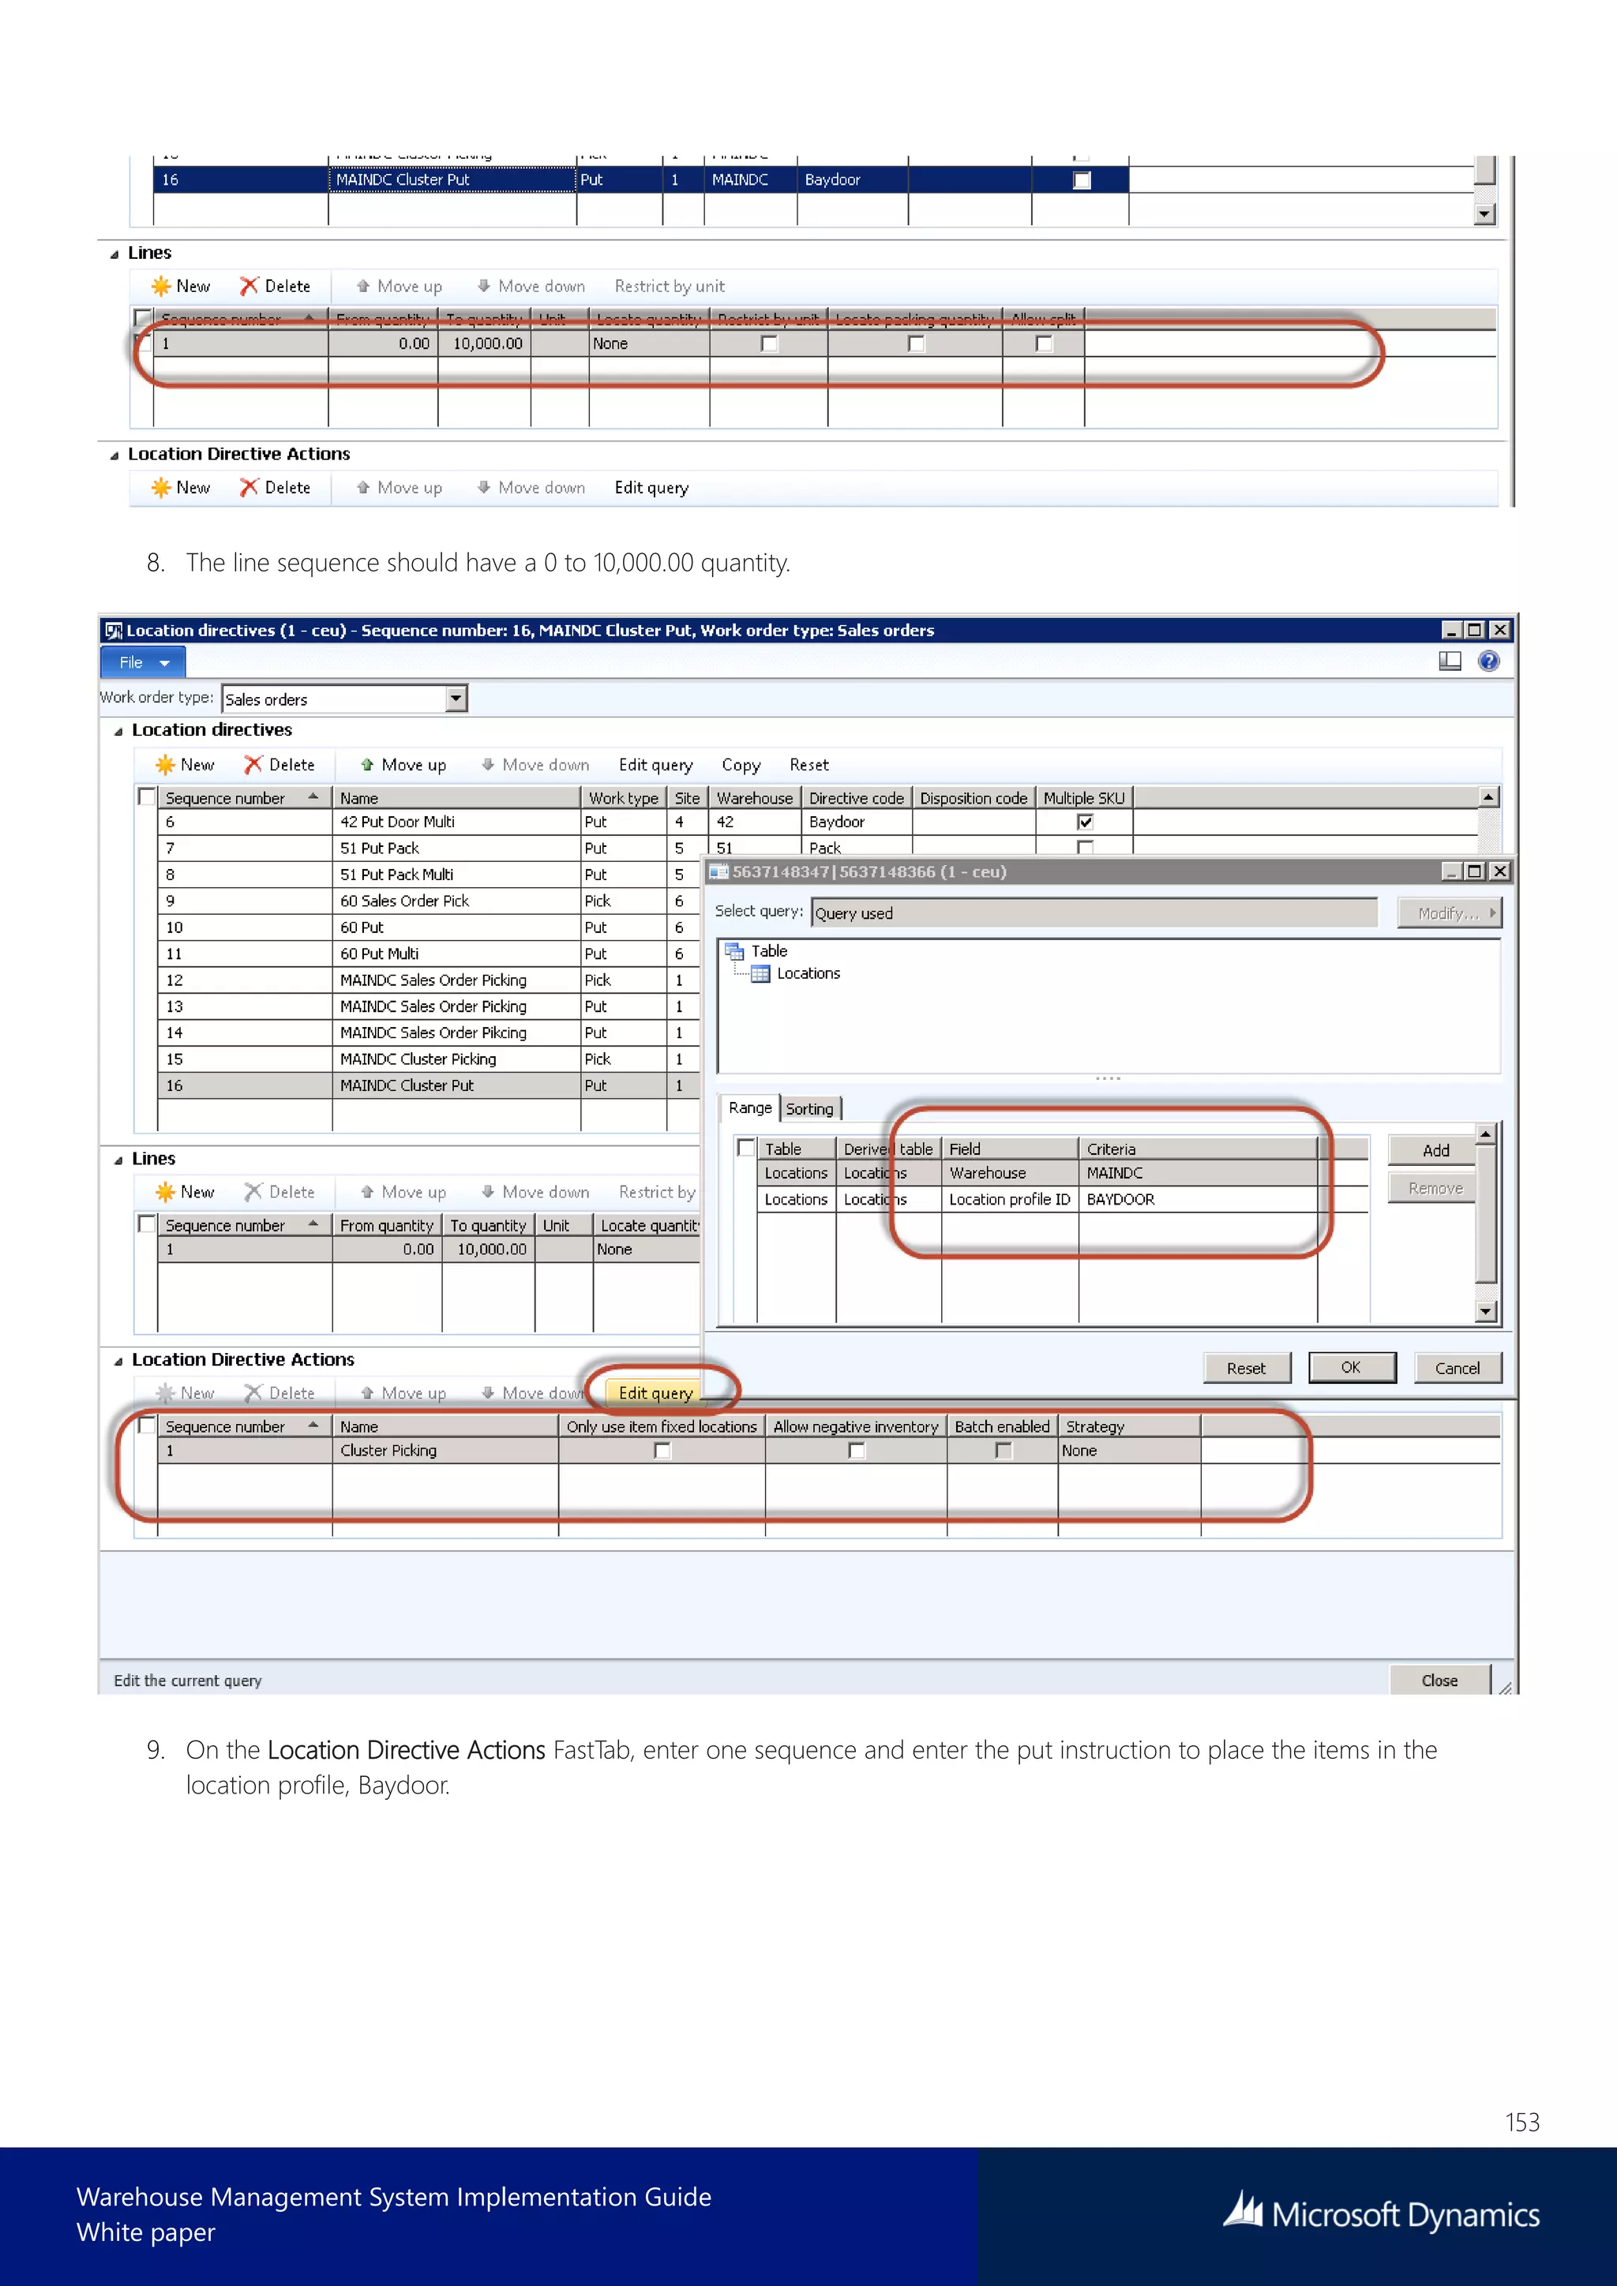The width and height of the screenshot is (1617, 2286).
Task: Click New in the main window Lines toolbar
Action: point(186,1192)
